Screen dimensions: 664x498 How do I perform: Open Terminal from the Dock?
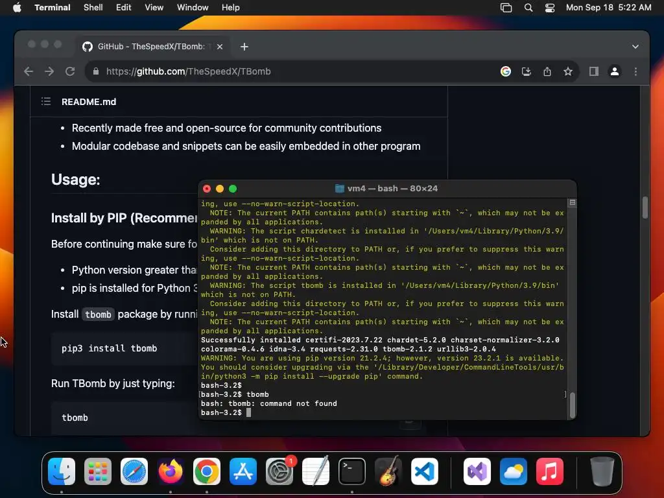point(352,471)
